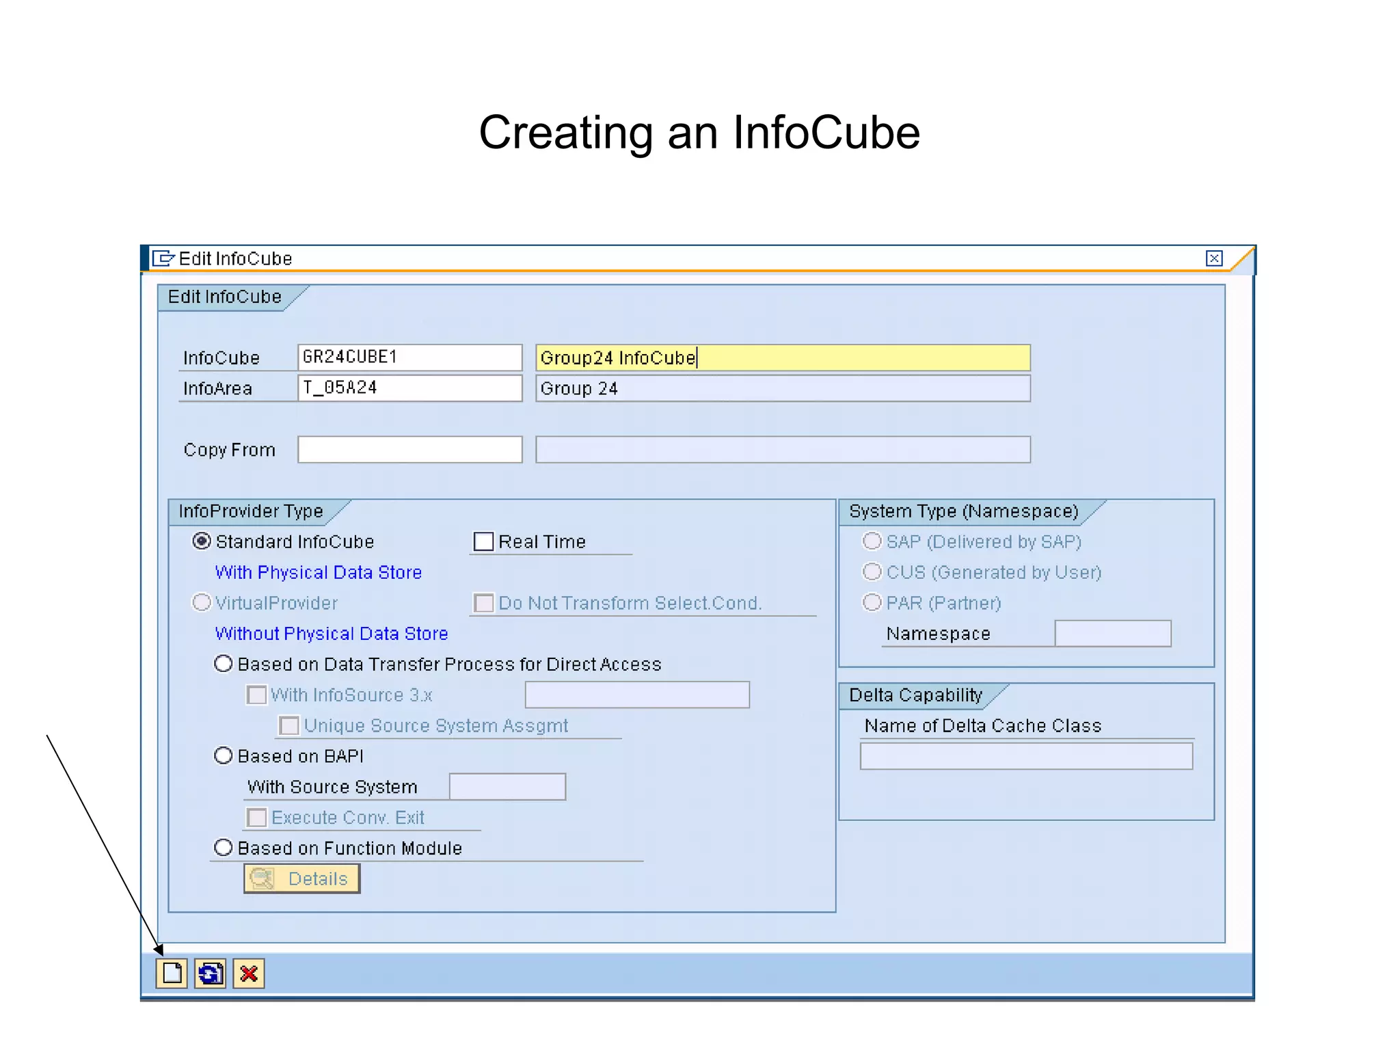Click the Copy From input field
The image size is (1400, 1050).
pos(410,450)
